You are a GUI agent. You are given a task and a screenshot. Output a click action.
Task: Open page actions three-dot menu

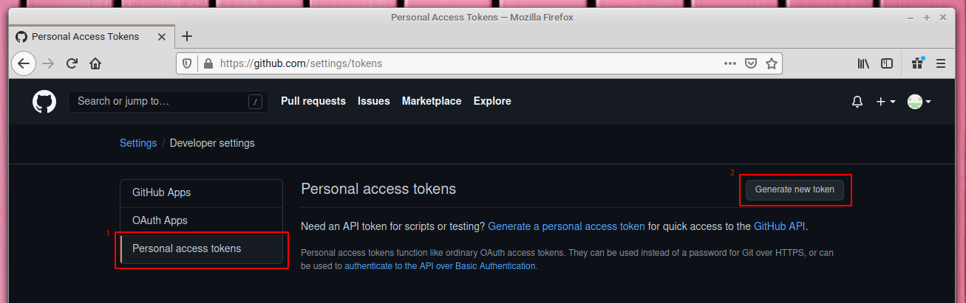[x=730, y=63]
